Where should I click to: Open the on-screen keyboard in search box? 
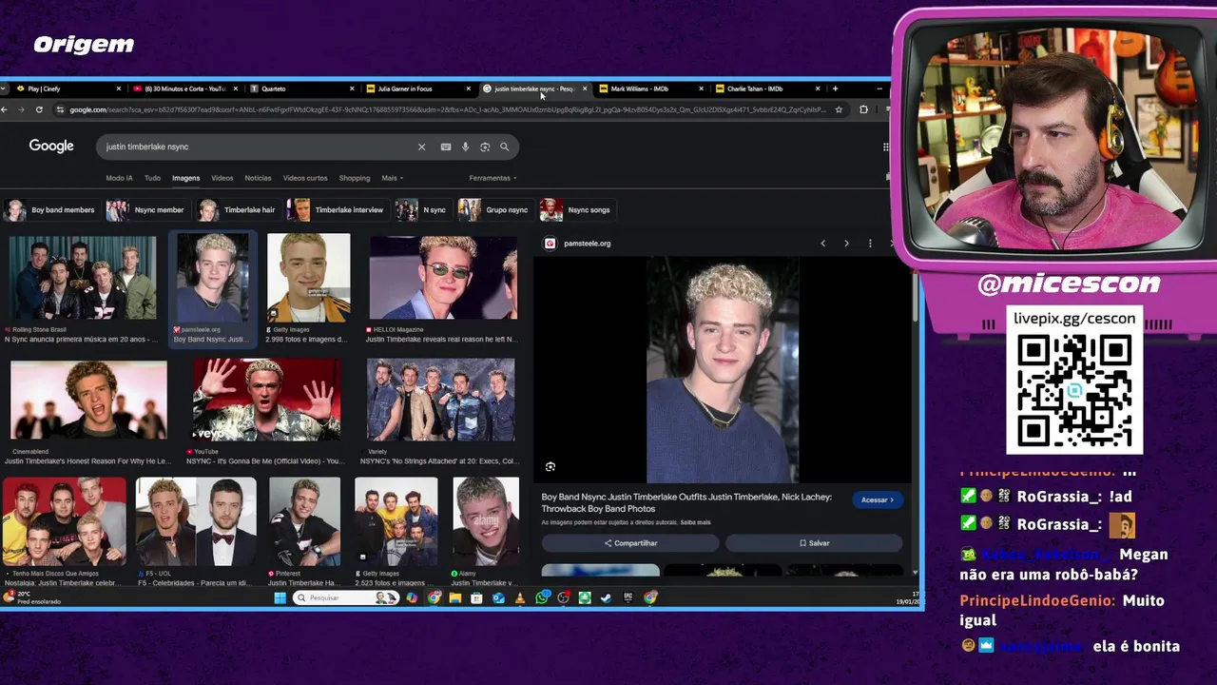445,147
